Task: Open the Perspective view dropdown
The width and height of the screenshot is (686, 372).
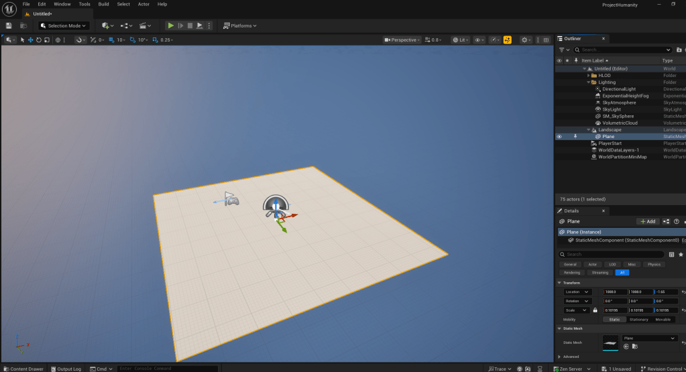Action: click(402, 40)
